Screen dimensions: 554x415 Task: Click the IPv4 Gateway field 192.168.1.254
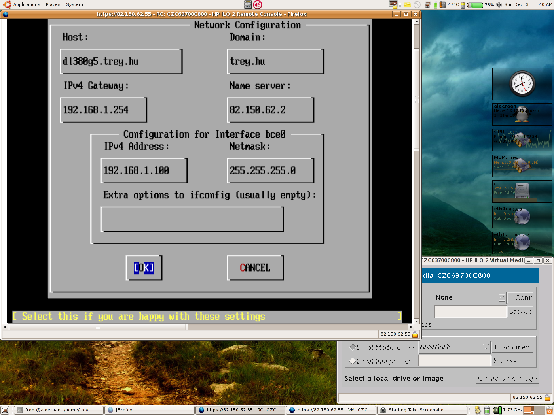tap(103, 110)
